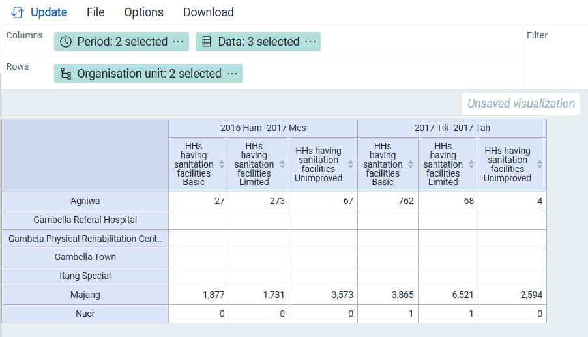
Task: Sort by 2017 Tik Basic column arrows
Action: (411, 164)
